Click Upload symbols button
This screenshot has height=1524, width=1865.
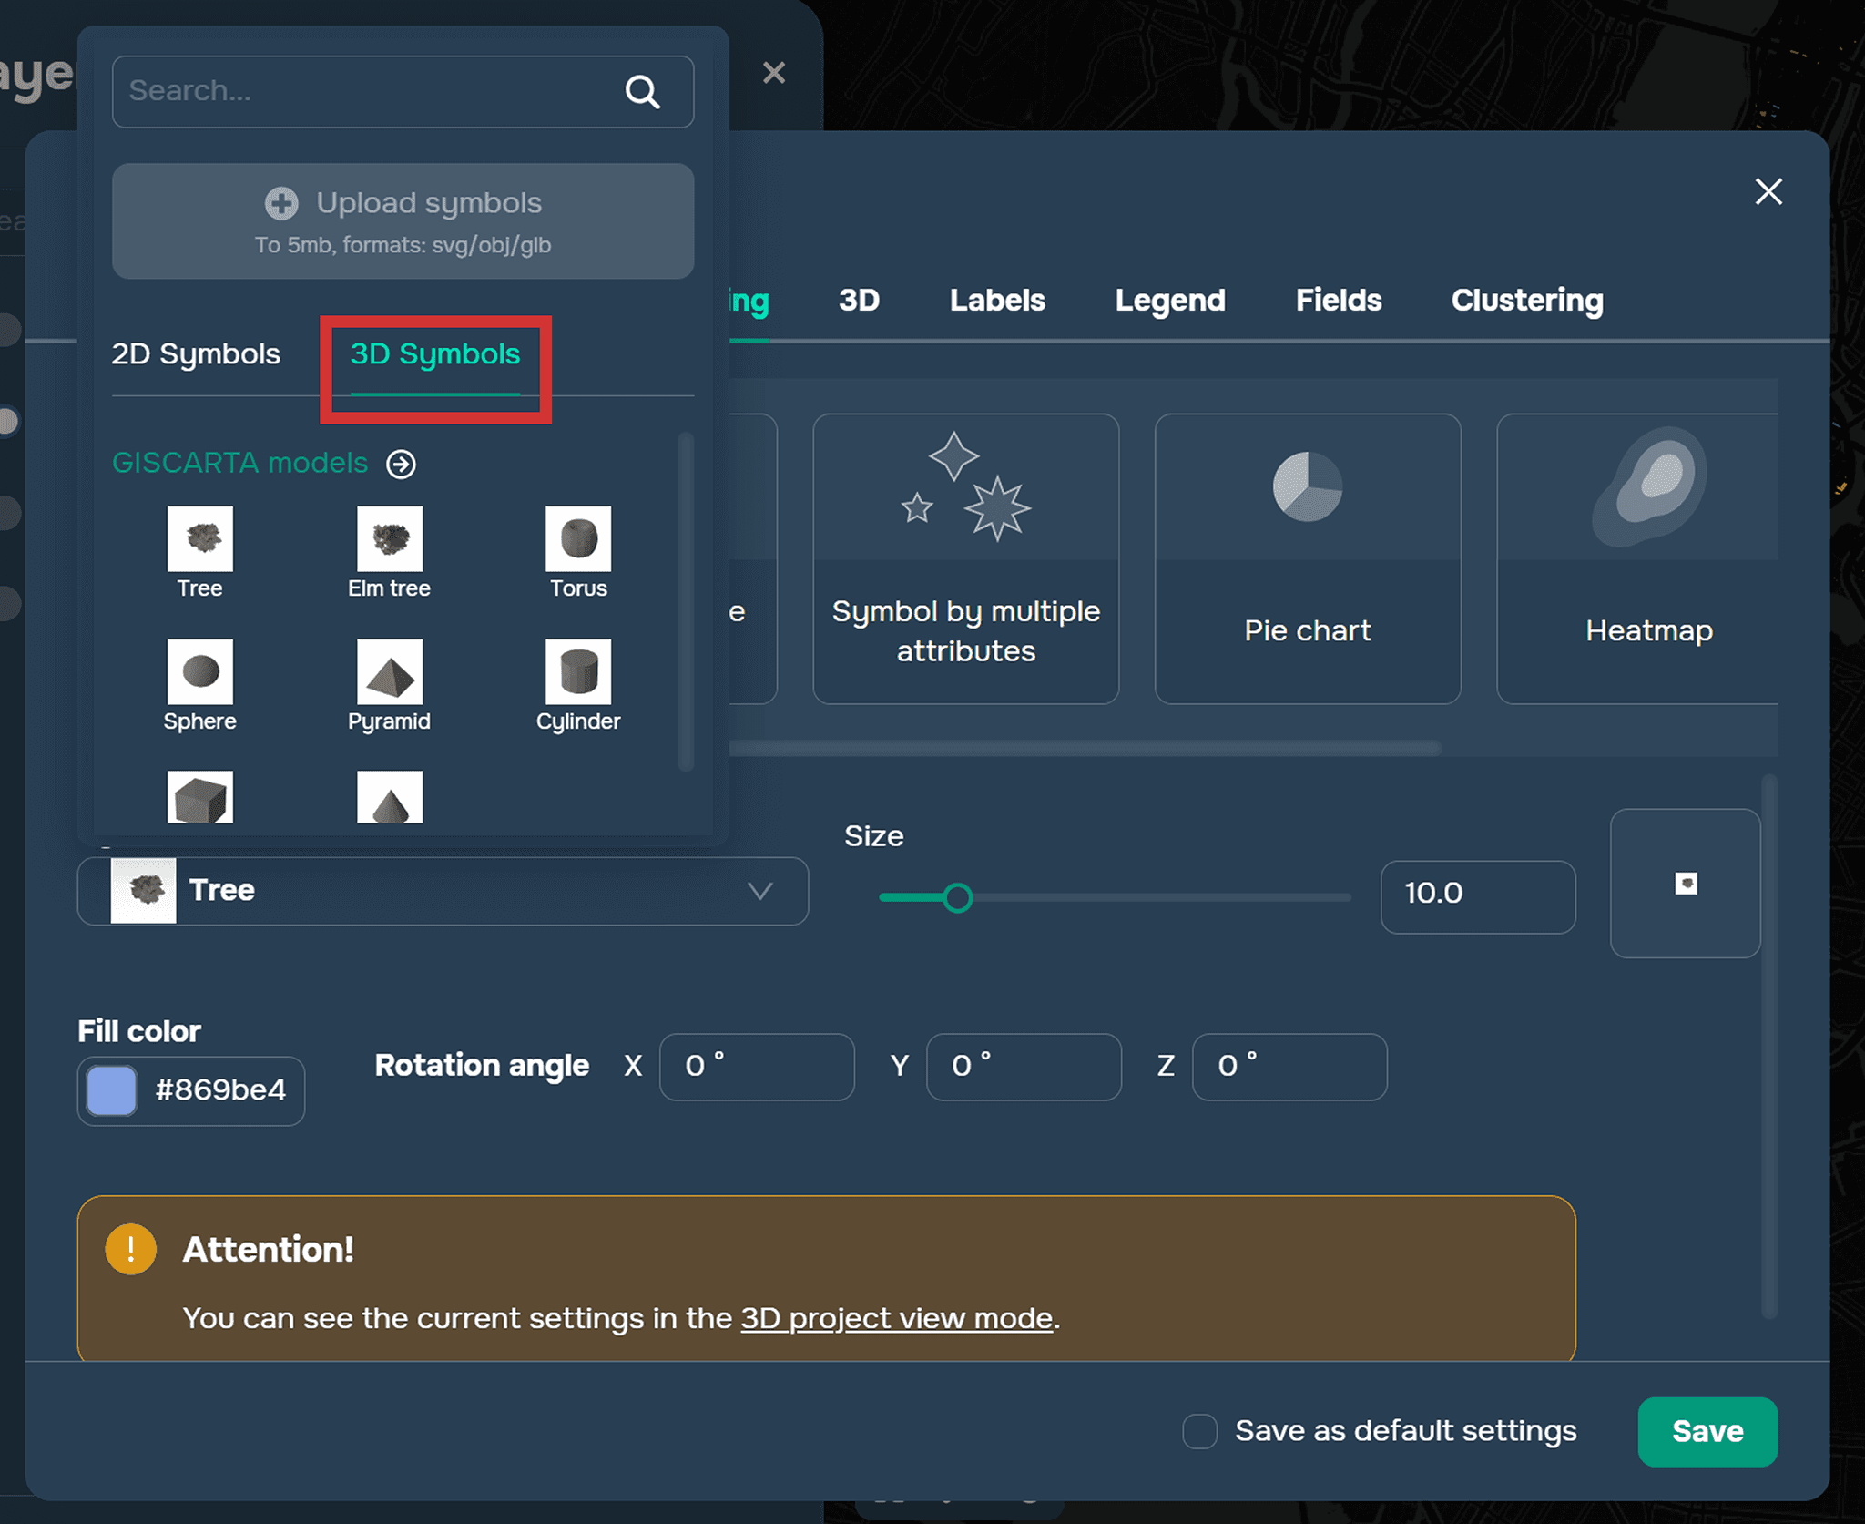click(403, 221)
